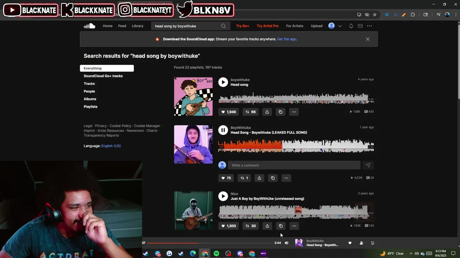The height and width of the screenshot is (258, 460).
Task: Filter by SoundCloud Go+ tracks
Action: (x=103, y=76)
